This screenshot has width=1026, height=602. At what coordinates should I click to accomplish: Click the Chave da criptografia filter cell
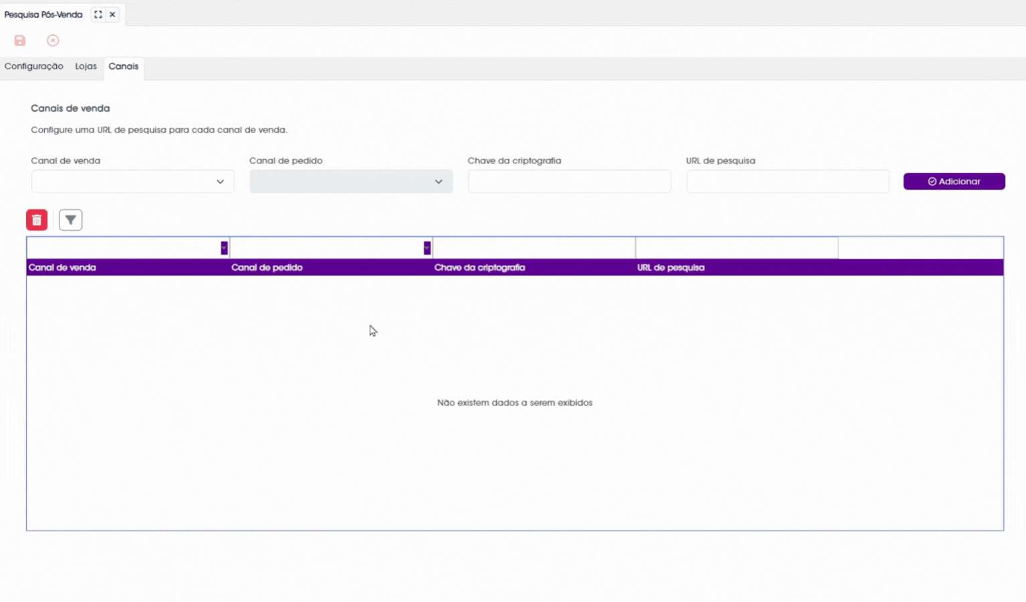pyautogui.click(x=534, y=248)
